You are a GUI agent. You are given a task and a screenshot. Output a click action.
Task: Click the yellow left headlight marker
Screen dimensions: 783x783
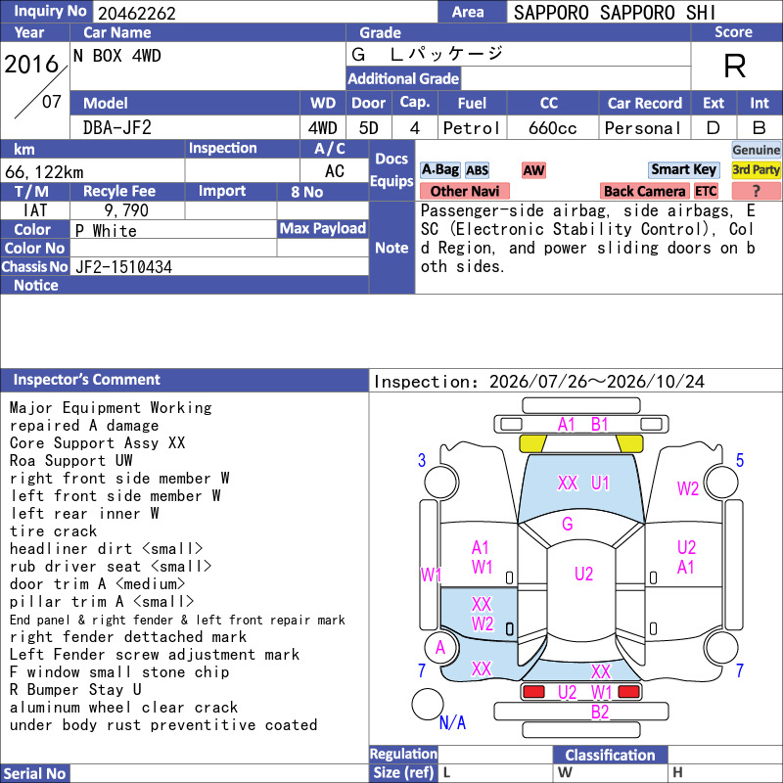pos(532,443)
